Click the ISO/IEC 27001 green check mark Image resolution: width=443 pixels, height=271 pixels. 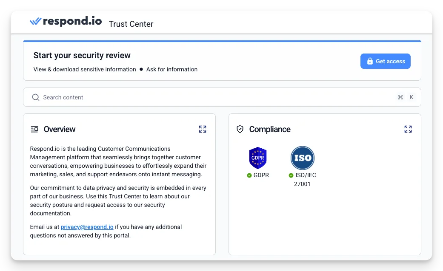291,175
